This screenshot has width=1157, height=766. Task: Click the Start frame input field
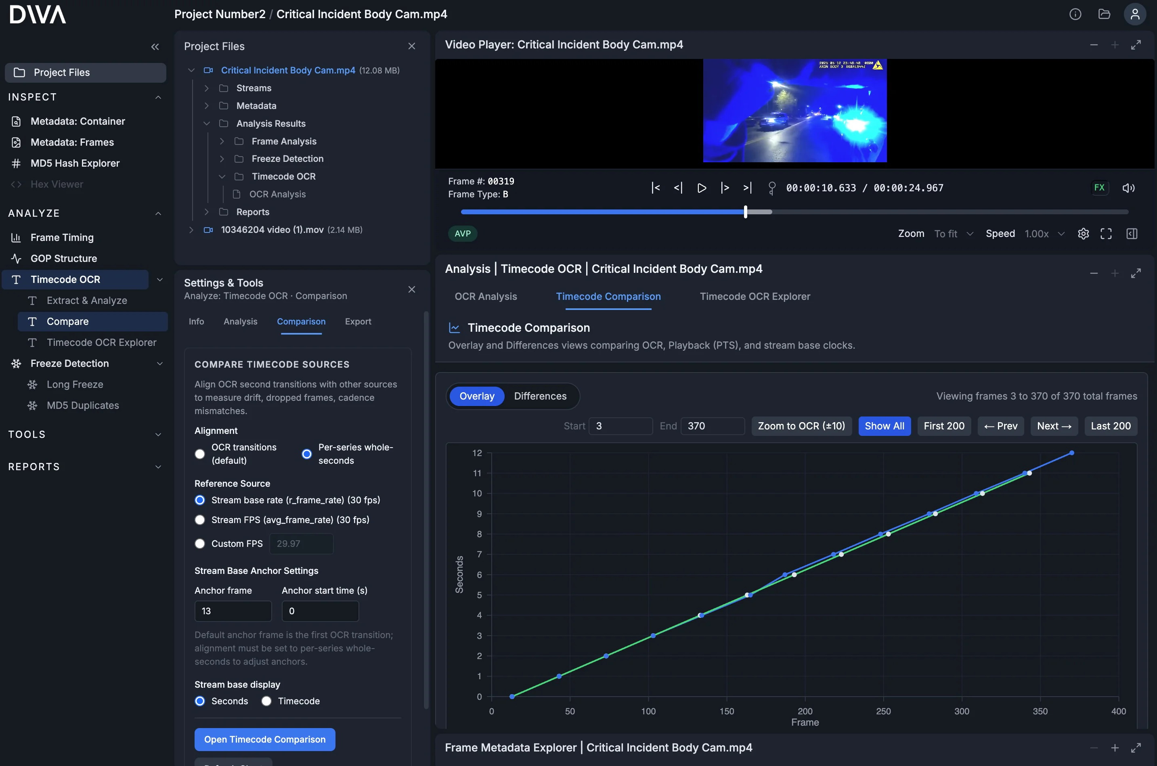[621, 426]
